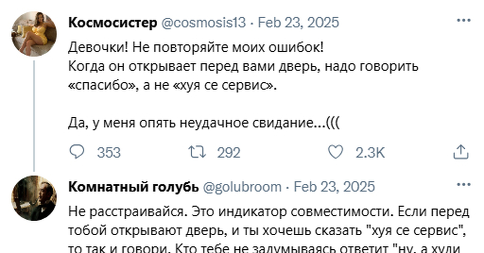Like the tweet with the heart icon

(x=335, y=152)
